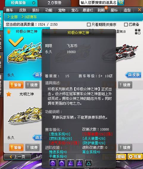
Task: Enable 只看期限并排序 checkbox
Action: pyautogui.click(x=89, y=24)
